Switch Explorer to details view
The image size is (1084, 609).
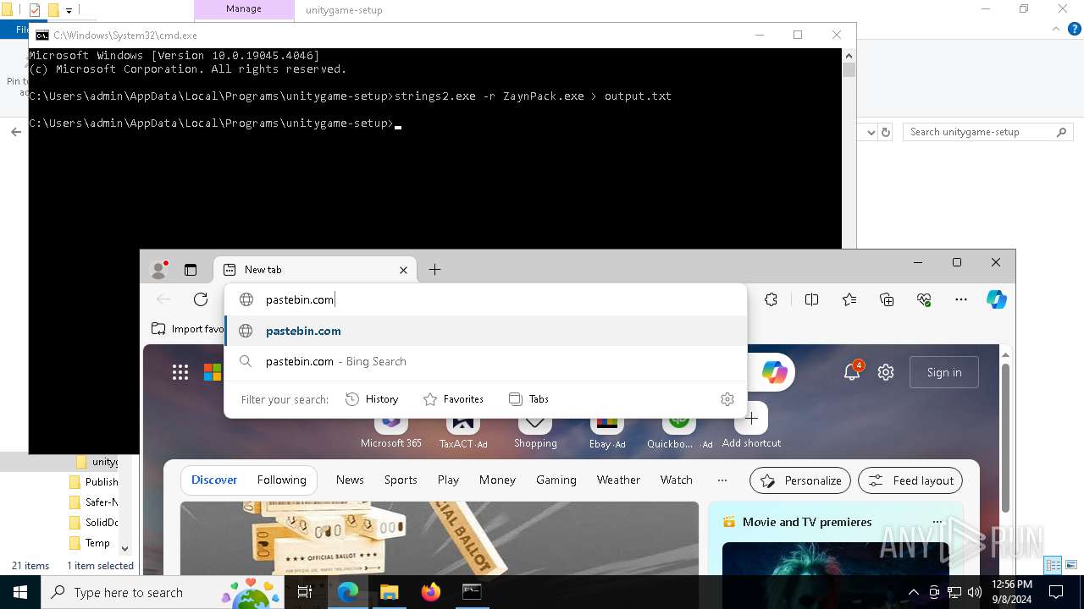tap(1054, 565)
